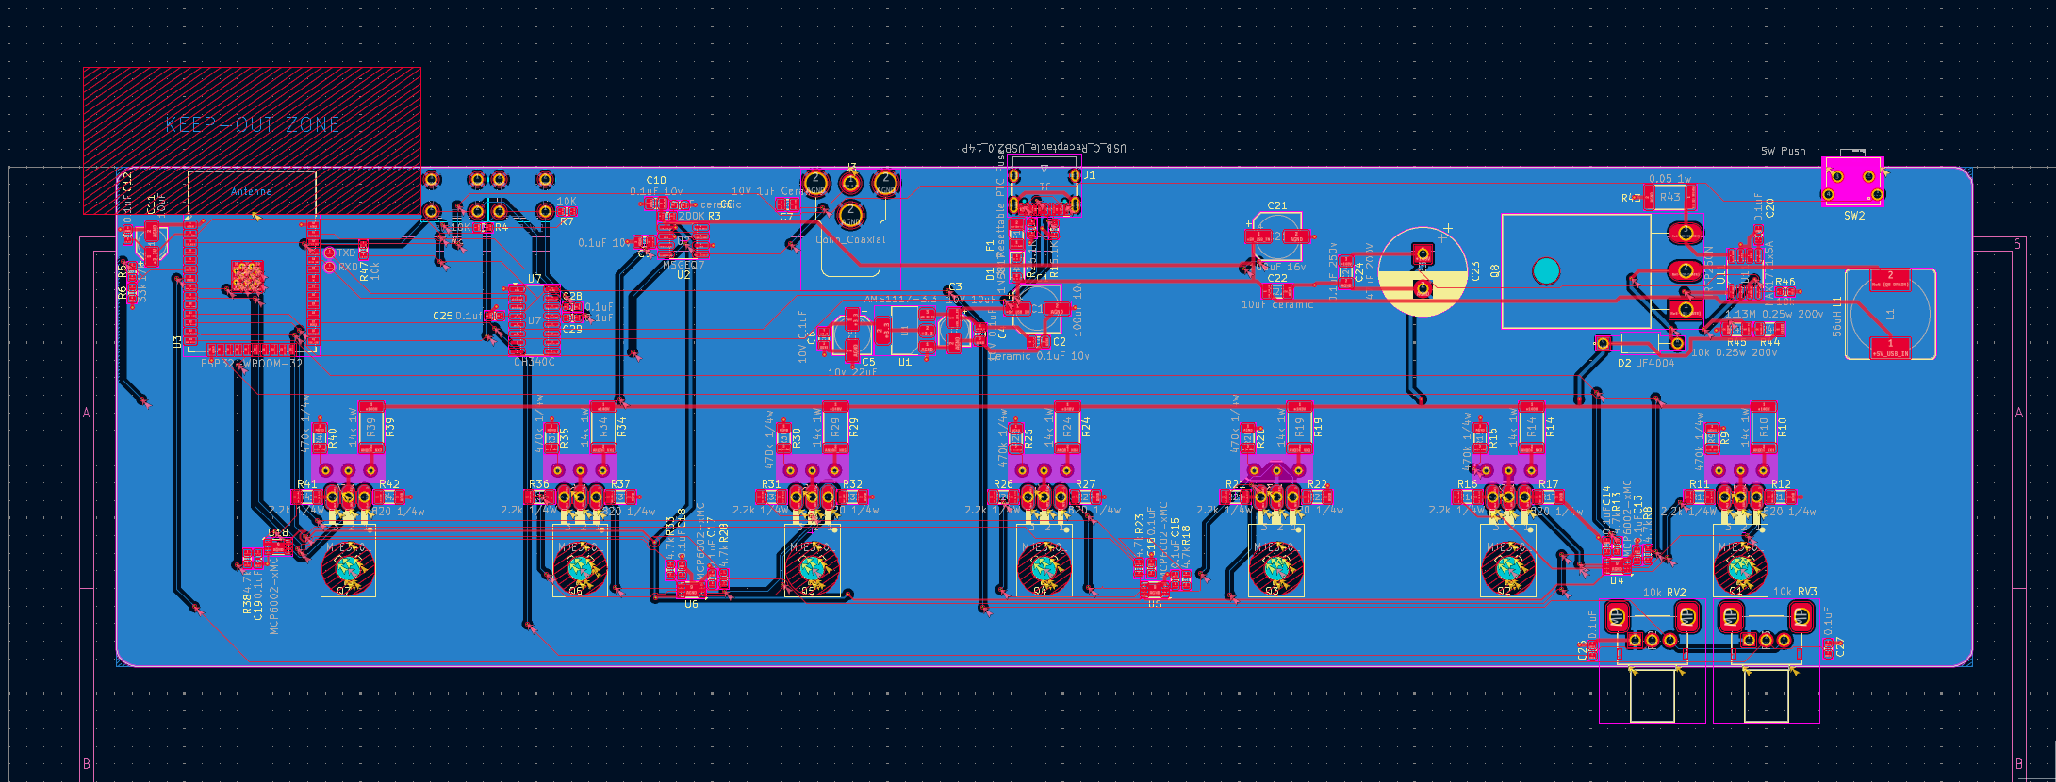
Task: Select the RXD test point pad
Action: coord(329,267)
